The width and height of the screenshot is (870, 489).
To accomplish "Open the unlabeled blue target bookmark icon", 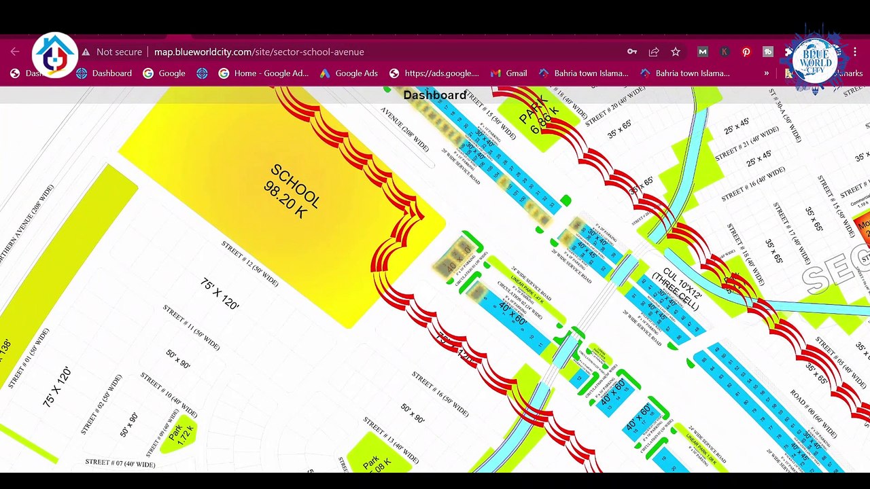I will click(x=202, y=73).
